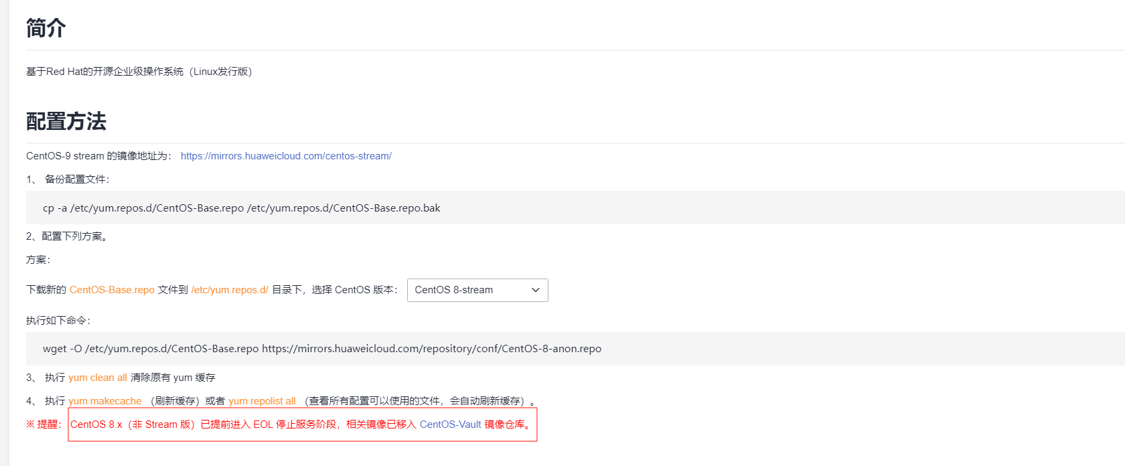
Task: Click the 配置方法 section heading
Action: [x=66, y=121]
